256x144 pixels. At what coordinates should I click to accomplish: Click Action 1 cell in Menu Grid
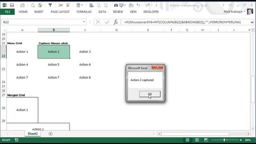pos(22,52)
